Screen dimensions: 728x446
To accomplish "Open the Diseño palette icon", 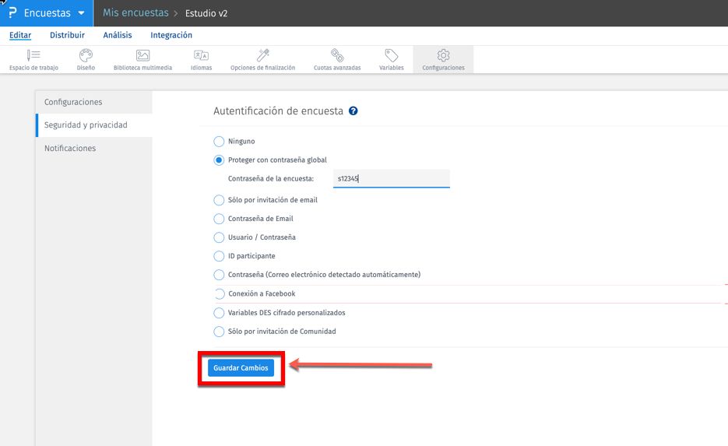I will (86, 56).
